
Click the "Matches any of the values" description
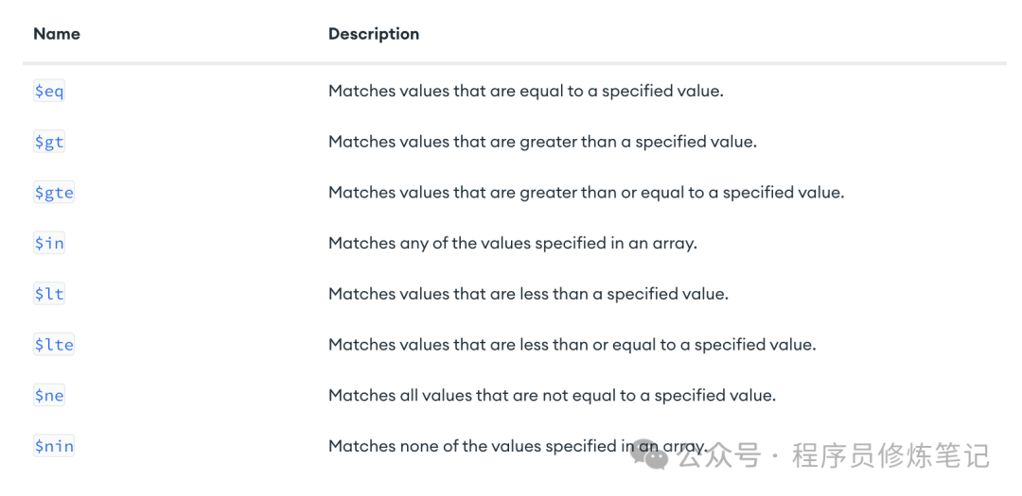[x=512, y=244]
